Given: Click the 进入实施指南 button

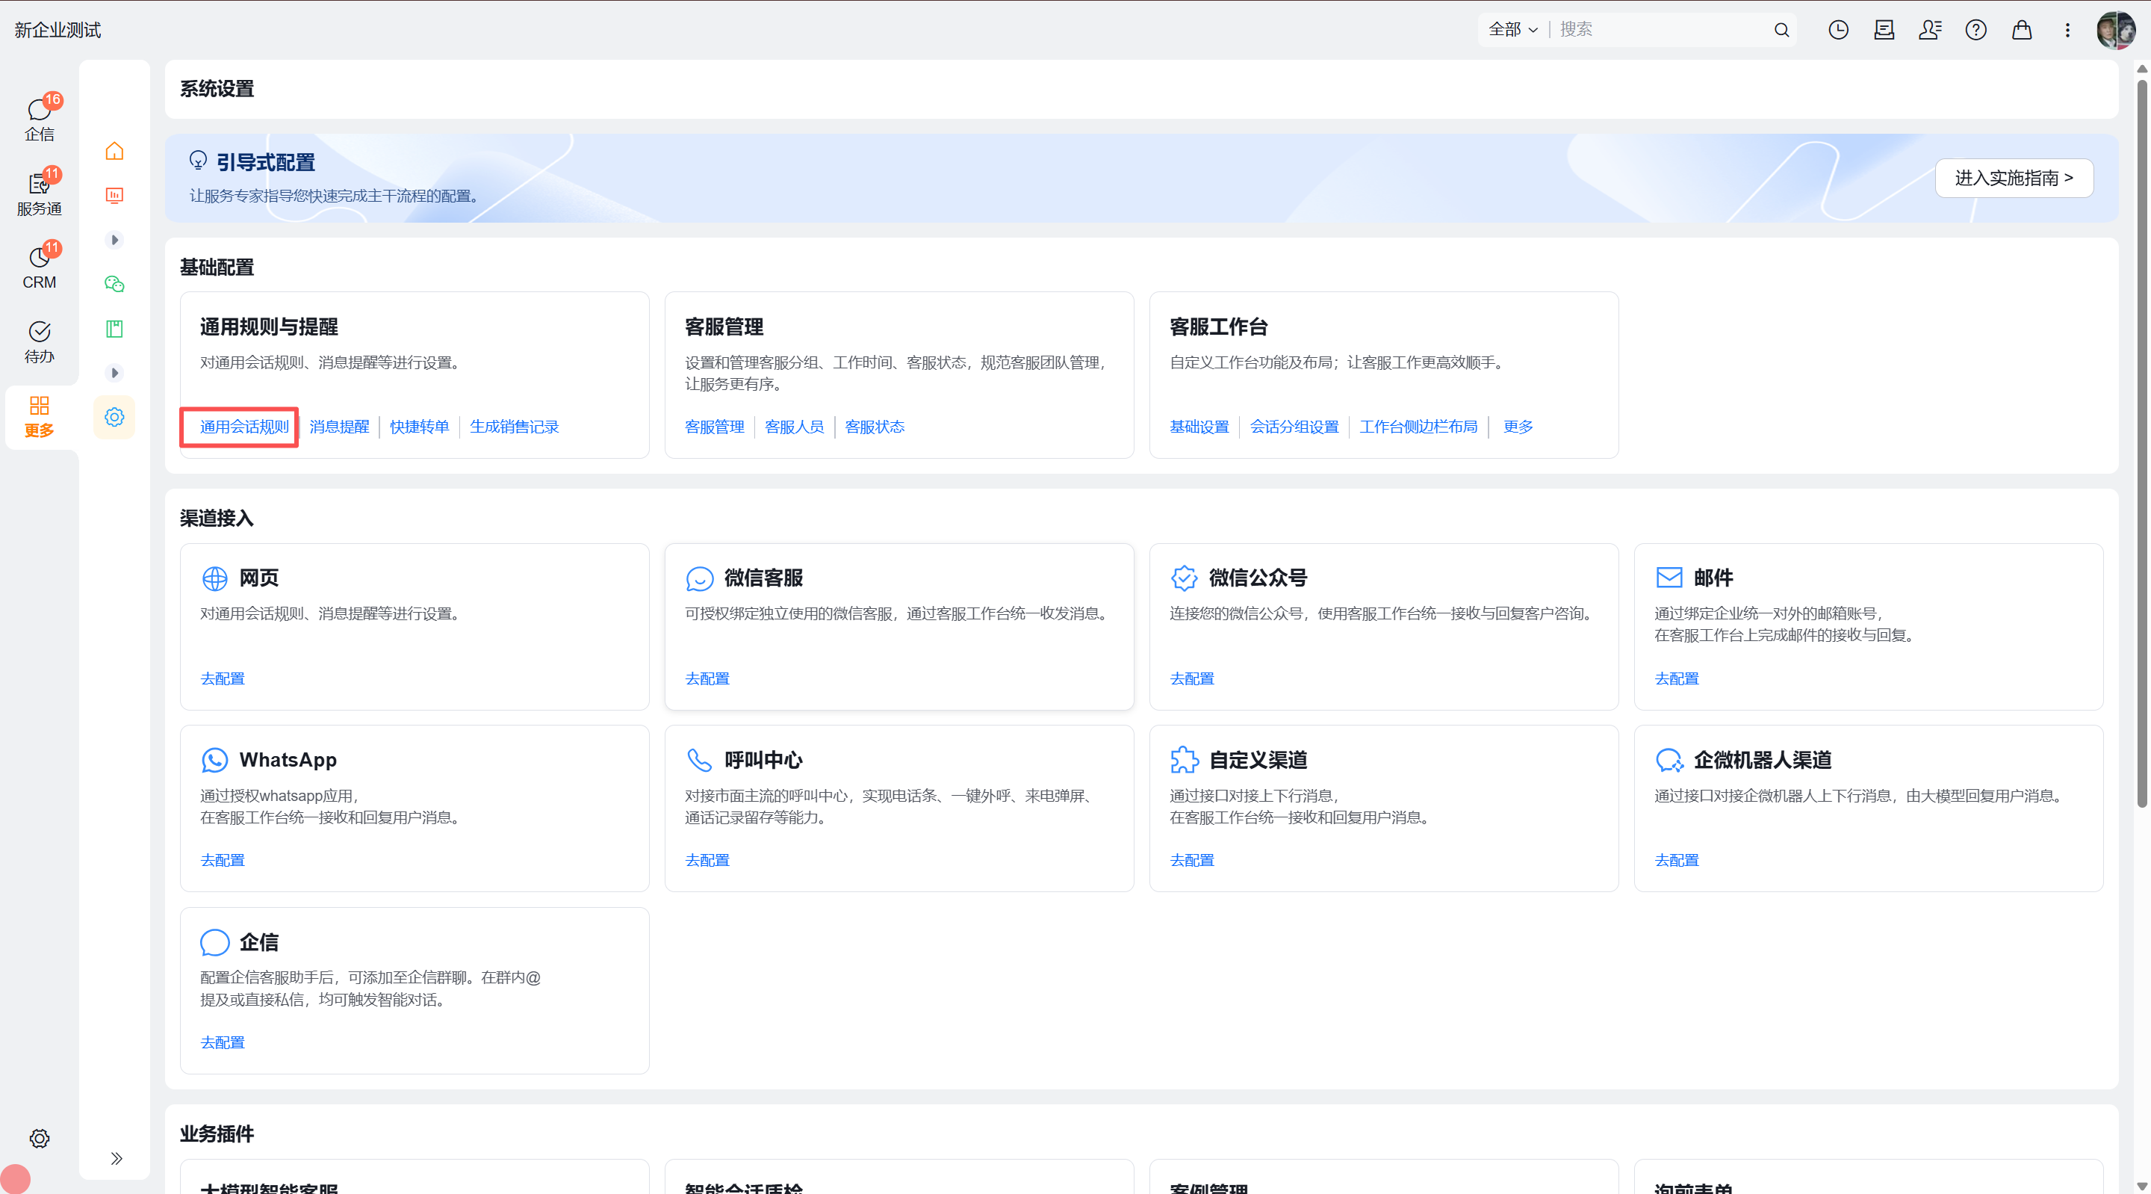Looking at the screenshot, I should point(2014,178).
